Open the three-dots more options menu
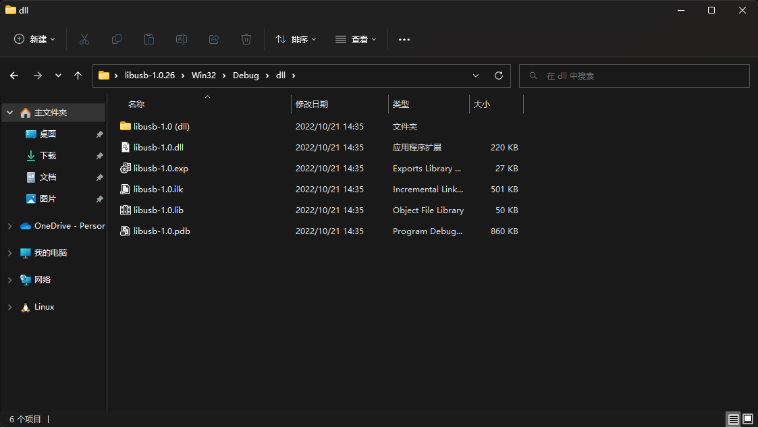The width and height of the screenshot is (758, 427). tap(404, 40)
